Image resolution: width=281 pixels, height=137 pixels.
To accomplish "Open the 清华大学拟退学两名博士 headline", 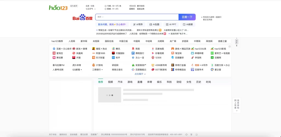I will coord(148,30).
